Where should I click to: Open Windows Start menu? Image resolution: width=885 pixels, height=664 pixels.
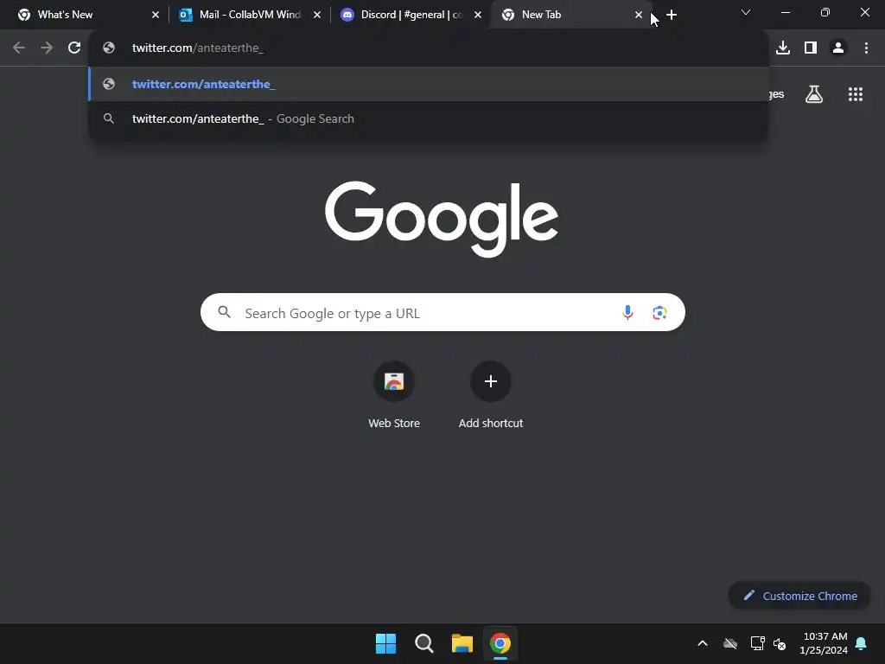(386, 643)
